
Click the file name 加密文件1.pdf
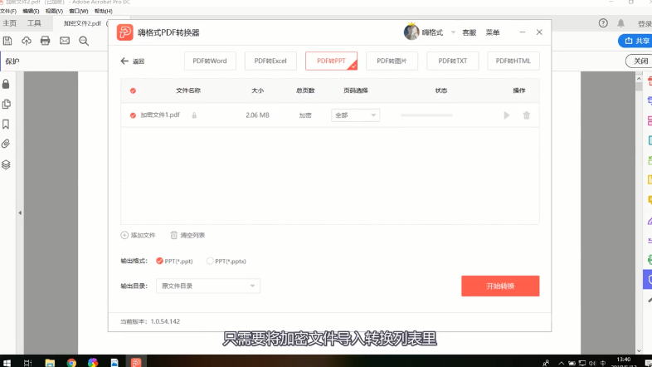[x=160, y=115]
